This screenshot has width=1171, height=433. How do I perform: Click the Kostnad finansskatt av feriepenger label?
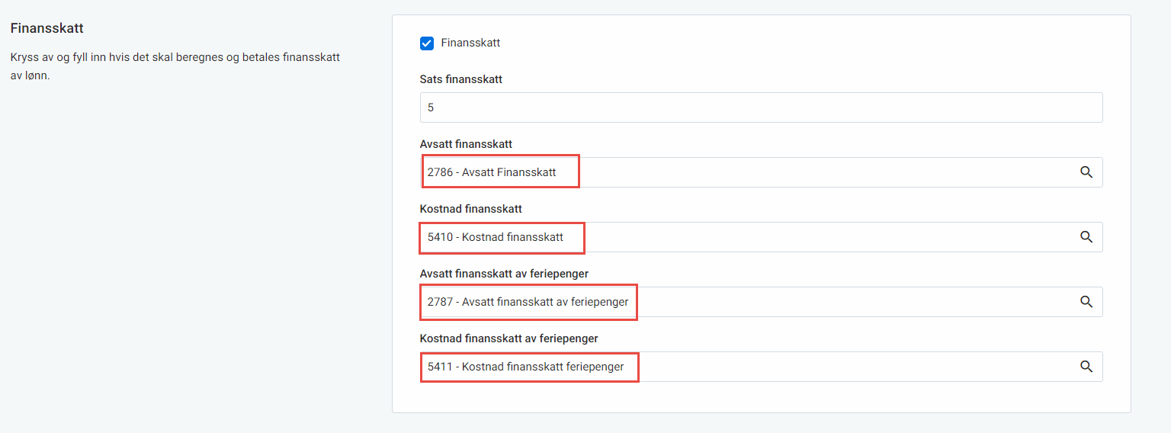[x=509, y=338]
